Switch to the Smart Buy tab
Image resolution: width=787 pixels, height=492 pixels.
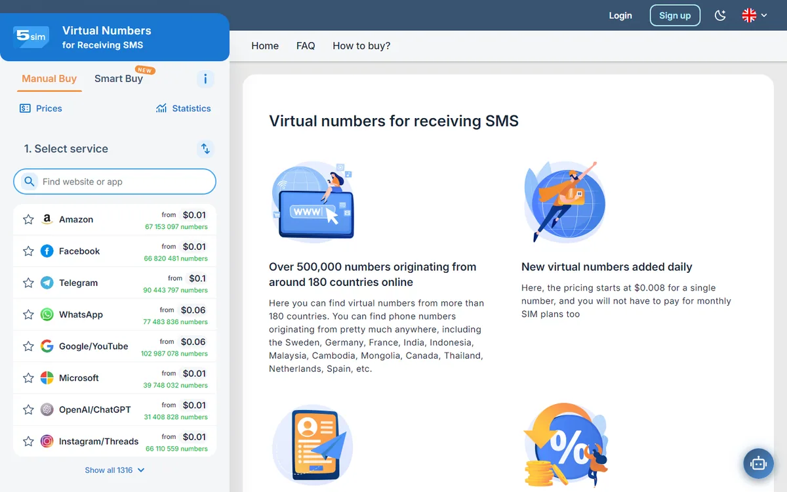click(119, 79)
